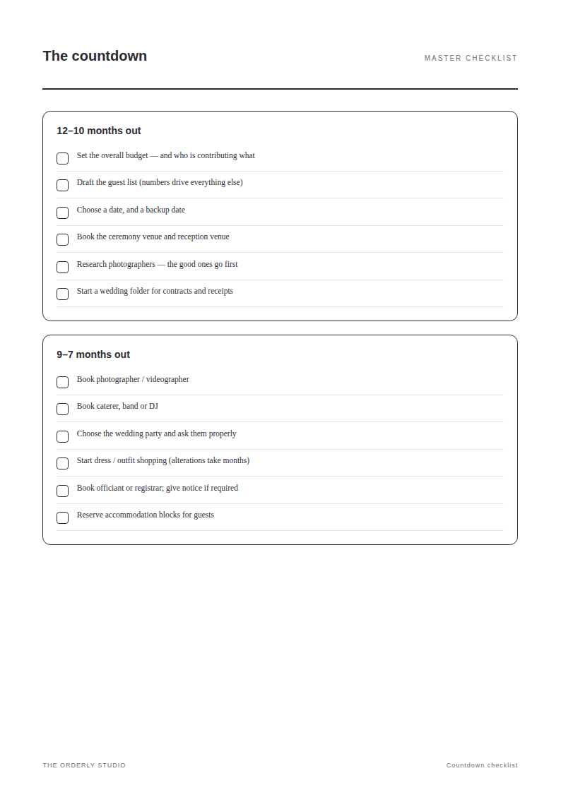561x790 pixels.
Task: Click the '12–10 months out' section heading
Action: click(x=99, y=131)
